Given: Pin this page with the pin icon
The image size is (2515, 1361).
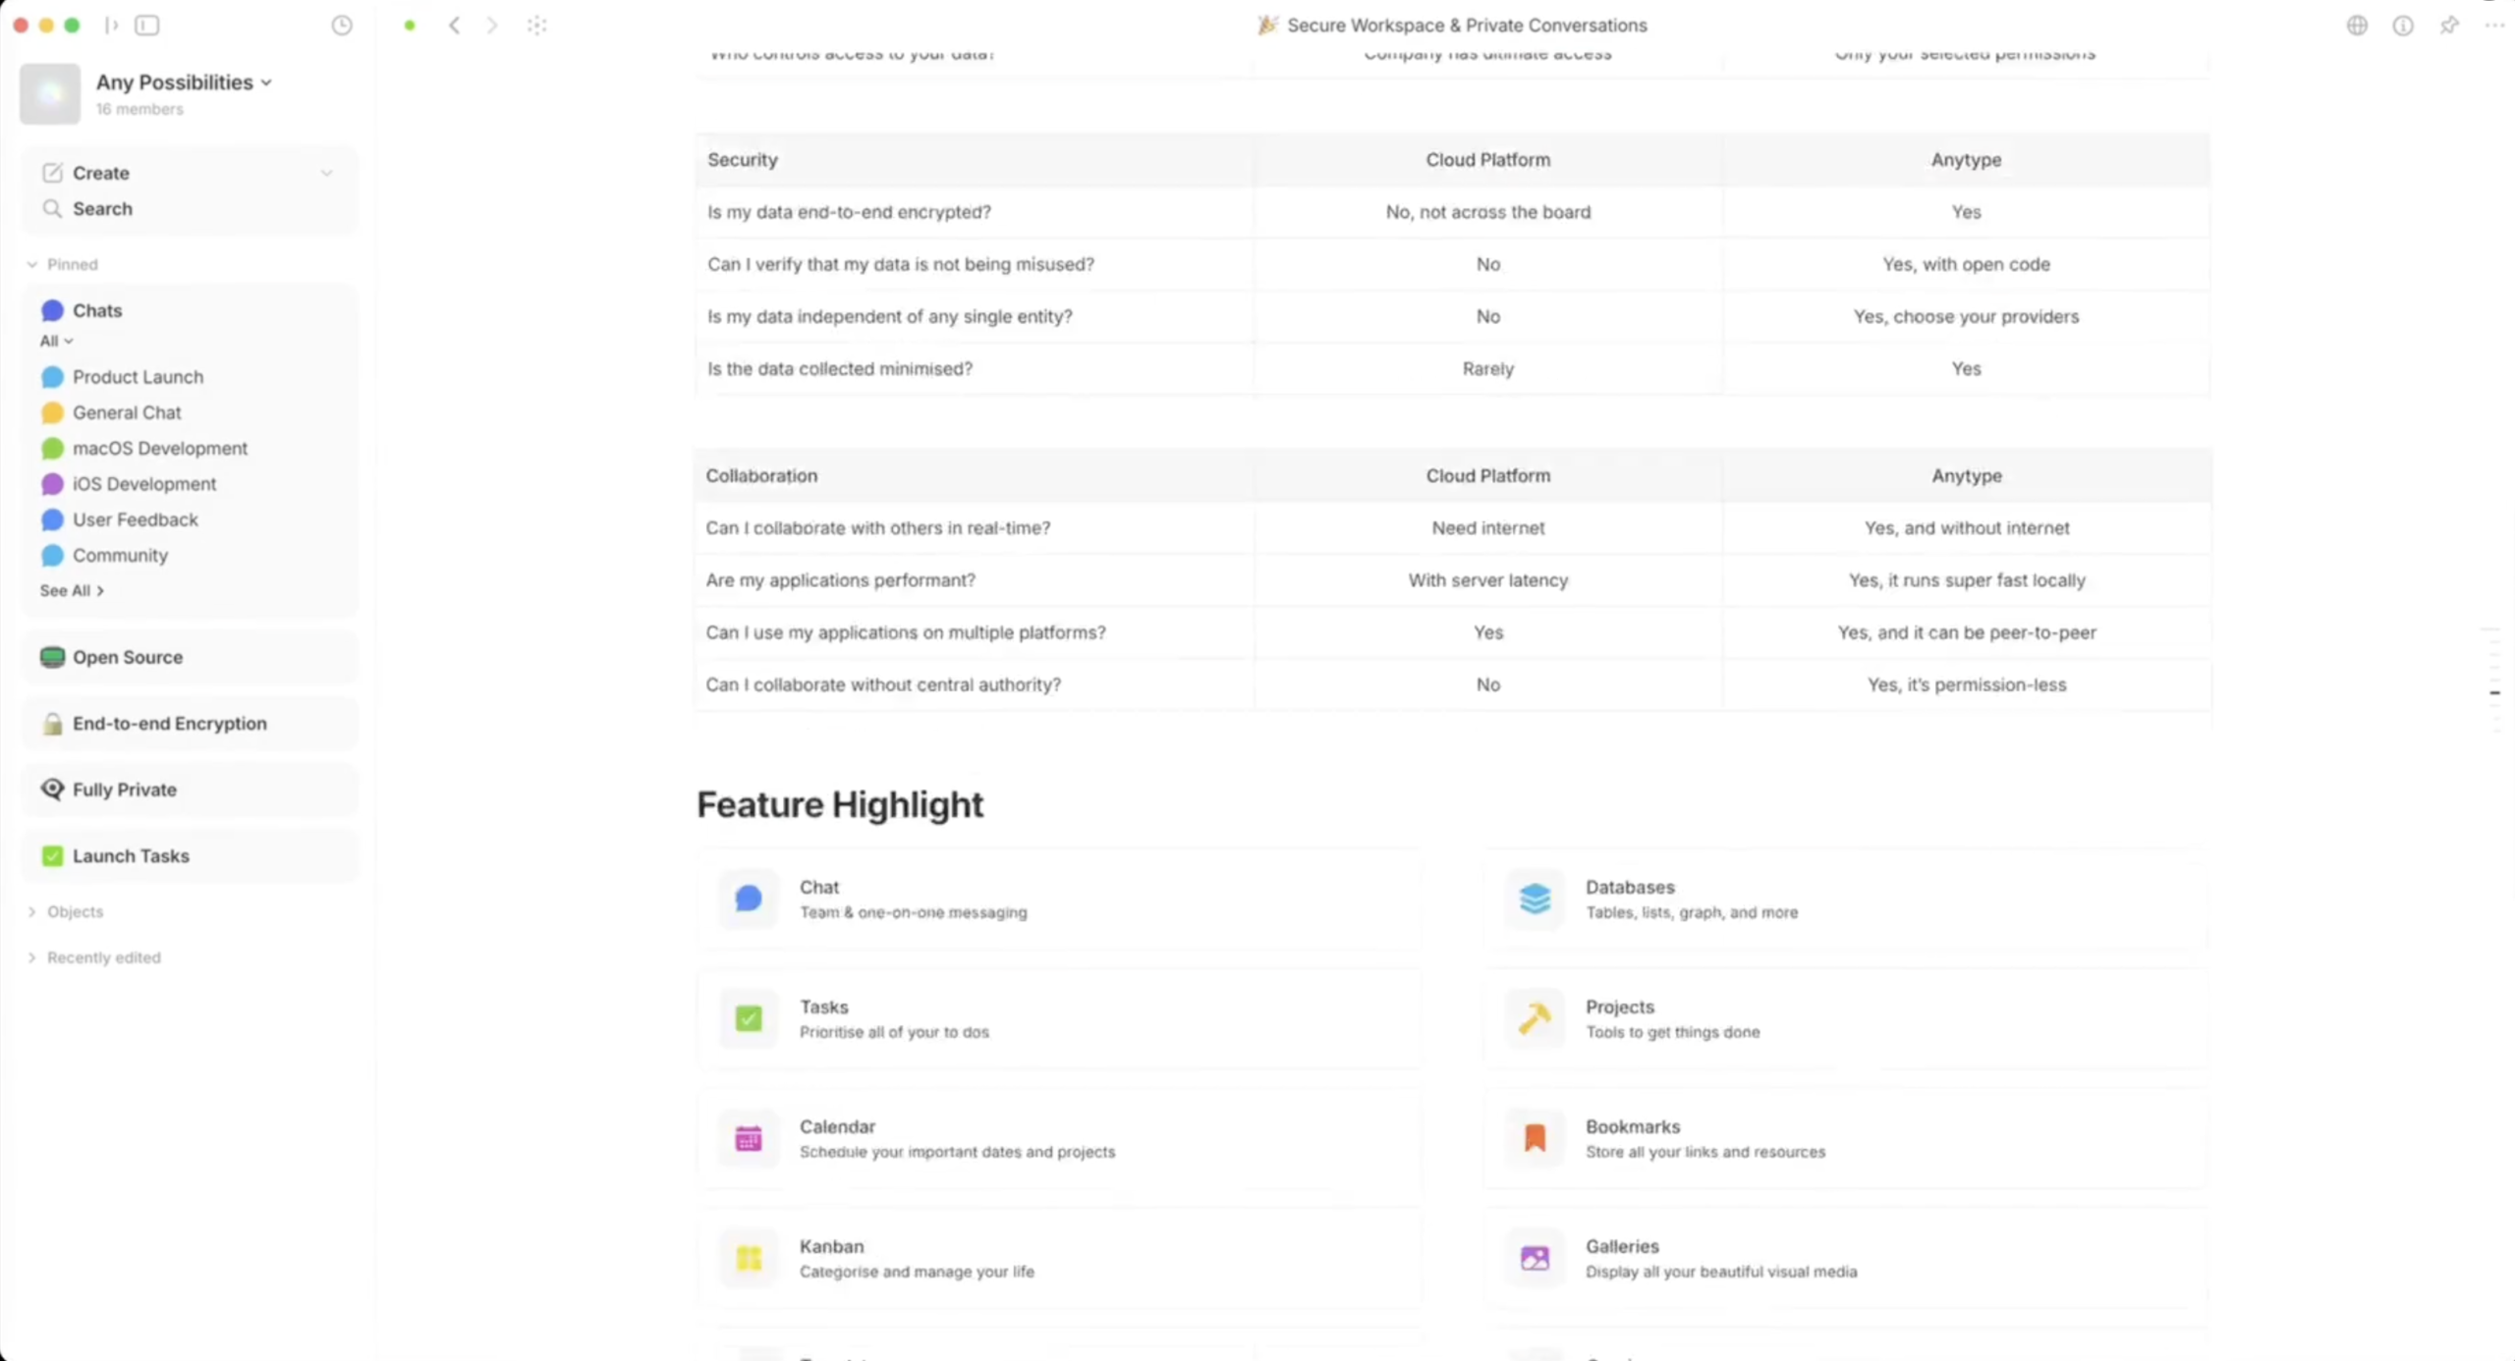Looking at the screenshot, I should click(2448, 26).
